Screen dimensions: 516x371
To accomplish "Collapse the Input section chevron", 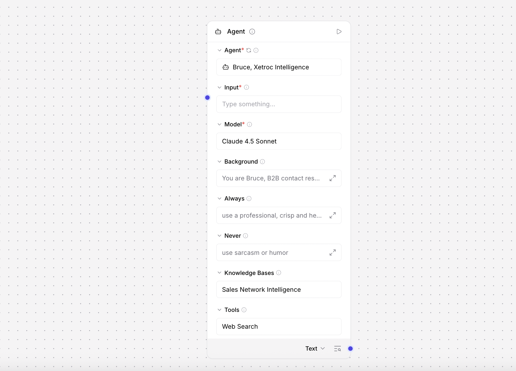I will coord(219,88).
